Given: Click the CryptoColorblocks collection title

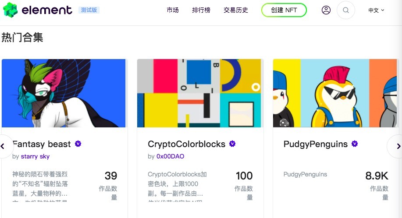Looking at the screenshot, I should (x=186, y=144).
